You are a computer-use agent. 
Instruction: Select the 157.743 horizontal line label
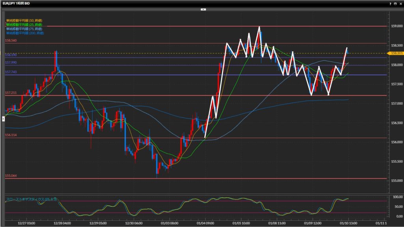pyautogui.click(x=10, y=72)
